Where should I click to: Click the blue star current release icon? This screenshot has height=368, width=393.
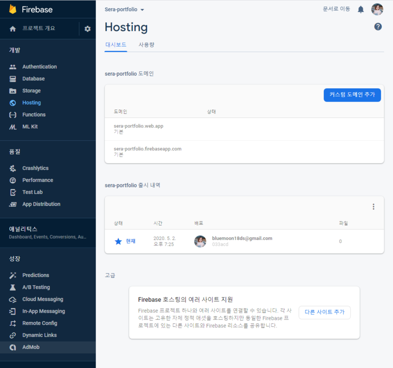[x=118, y=241]
